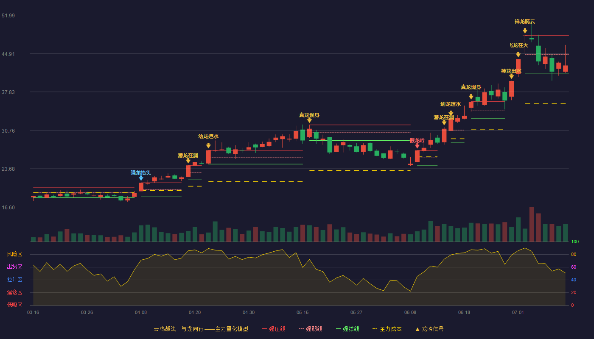Toggle the 龙吟信号 legend series
594x339 pixels.
[x=429, y=329]
